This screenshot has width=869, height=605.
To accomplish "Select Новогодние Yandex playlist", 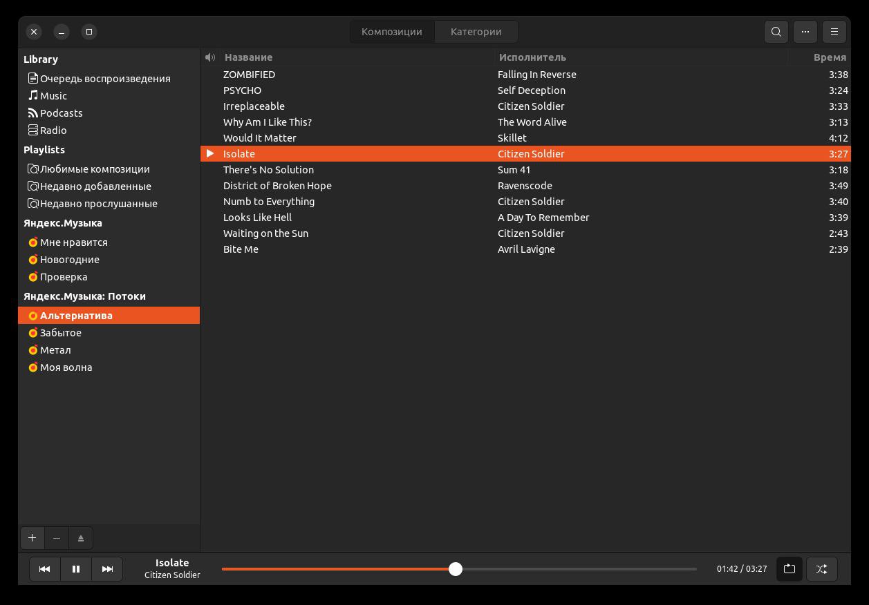I will [109, 260].
